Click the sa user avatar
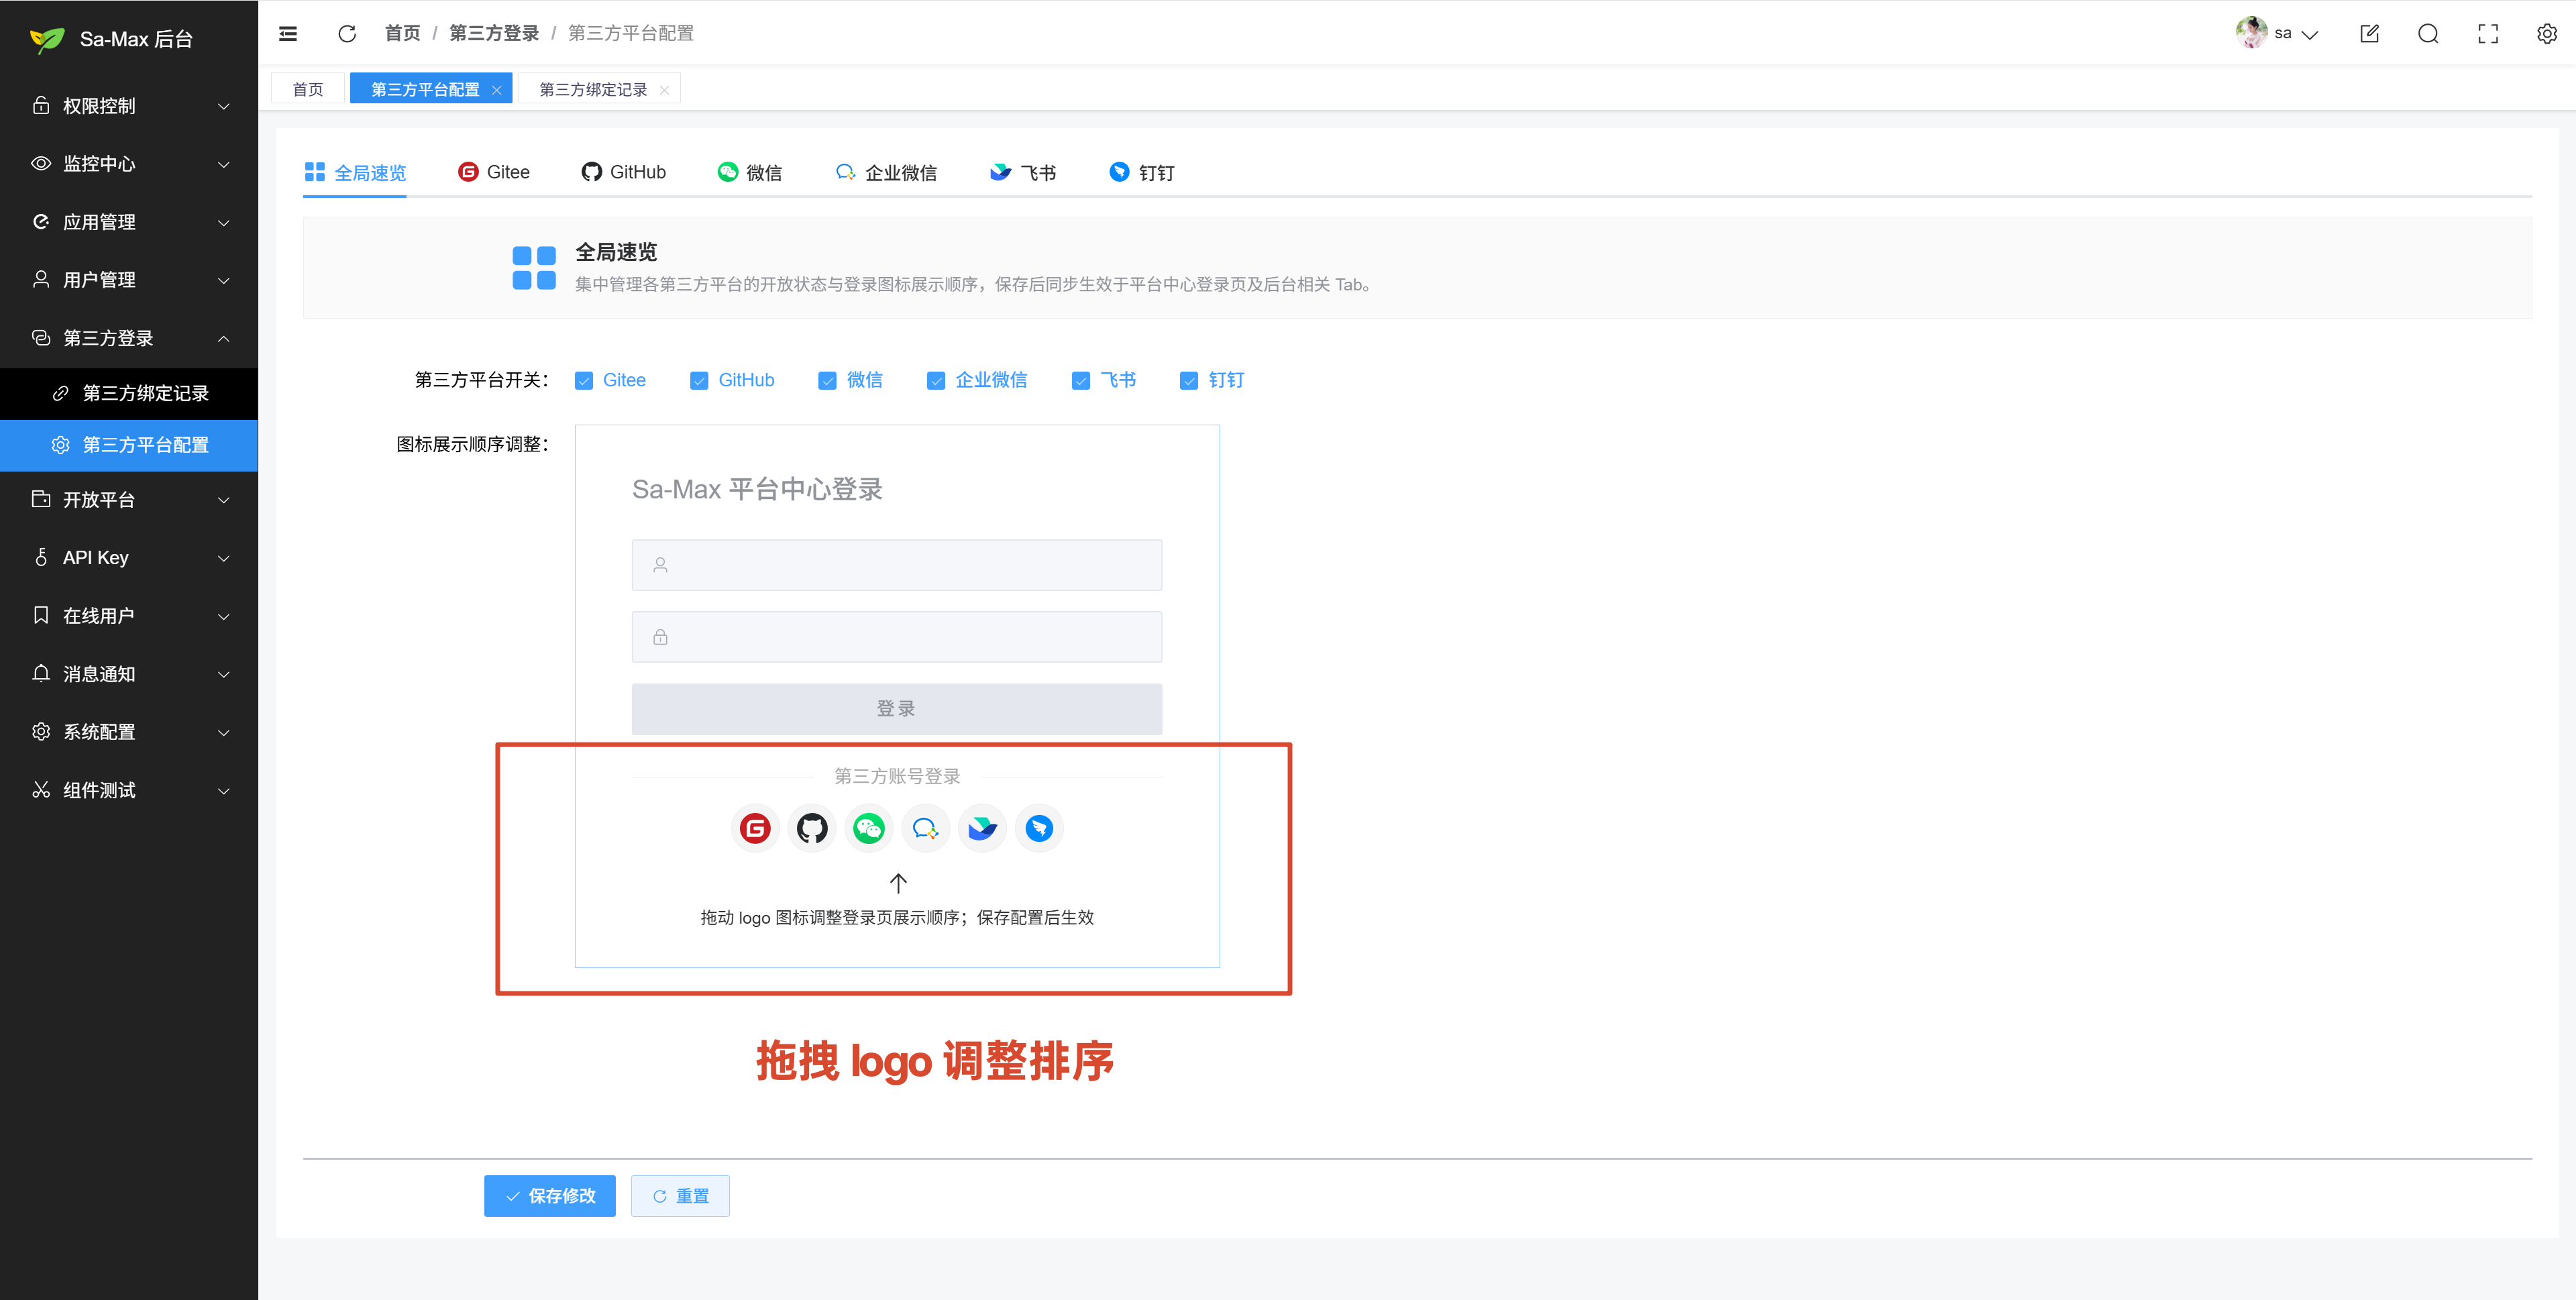Viewport: 2576px width, 1300px height. coord(2251,32)
